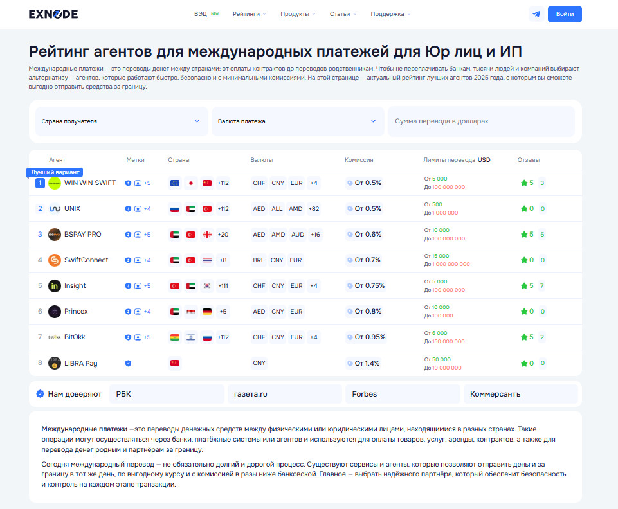Viewport: 618px width, 509px height.
Task: Show more countries +112 for WIN WIN SWIFT
Action: coord(223,183)
